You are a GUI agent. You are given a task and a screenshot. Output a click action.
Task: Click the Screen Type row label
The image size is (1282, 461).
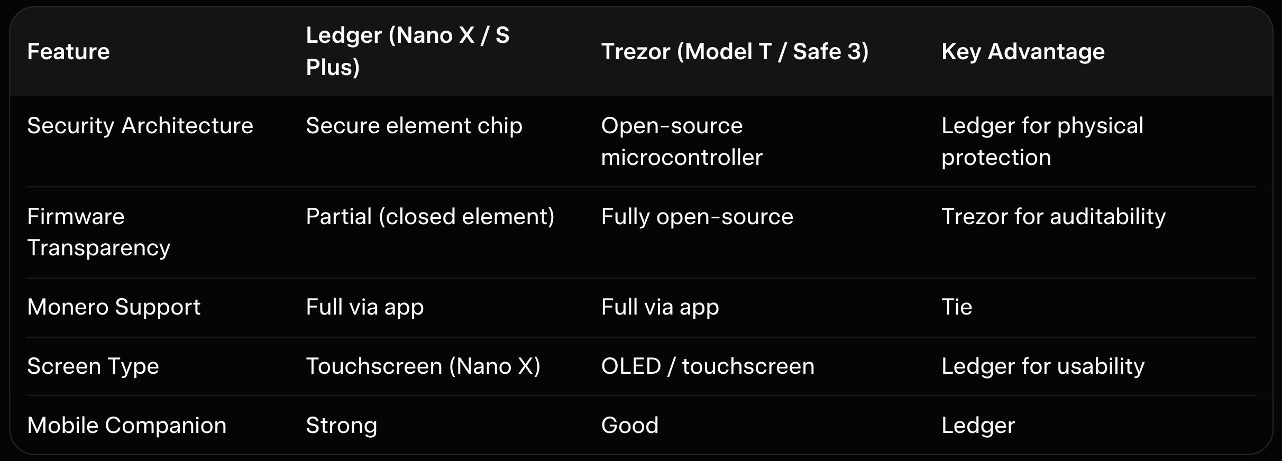pos(93,366)
